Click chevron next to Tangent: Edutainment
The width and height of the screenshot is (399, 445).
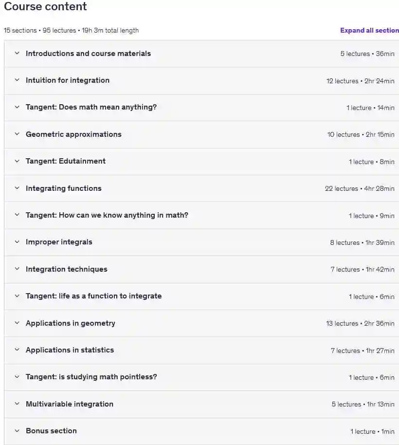[x=17, y=161]
